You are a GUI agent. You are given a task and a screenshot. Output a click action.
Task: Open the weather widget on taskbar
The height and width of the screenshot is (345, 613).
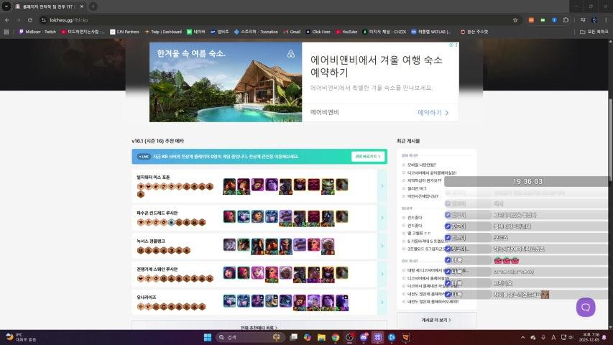pos(21,337)
